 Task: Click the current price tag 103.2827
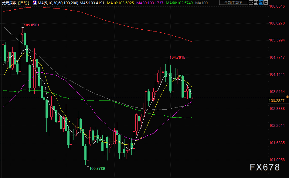[x=276, y=101]
